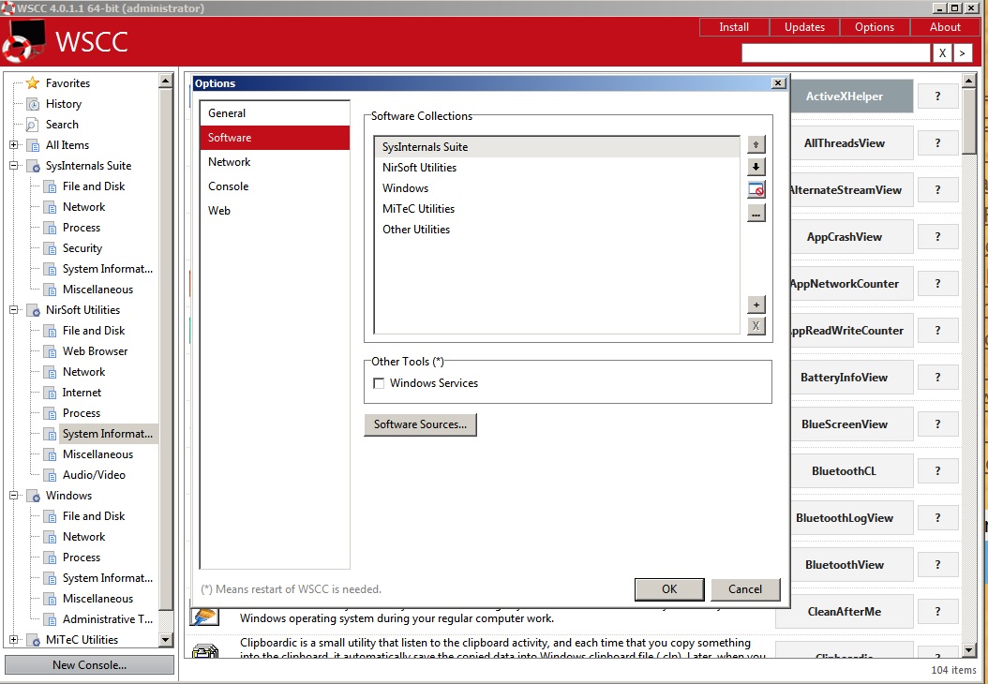The height and width of the screenshot is (684, 988).
Task: Collapse the NirSoft Utilities tree node
Action: (x=14, y=310)
